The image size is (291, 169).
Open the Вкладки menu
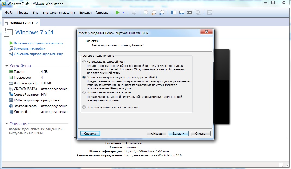click(x=85, y=13)
